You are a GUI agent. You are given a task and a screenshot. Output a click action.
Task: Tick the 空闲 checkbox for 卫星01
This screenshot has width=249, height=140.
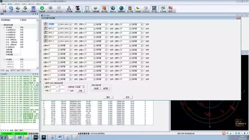coord(73,24)
